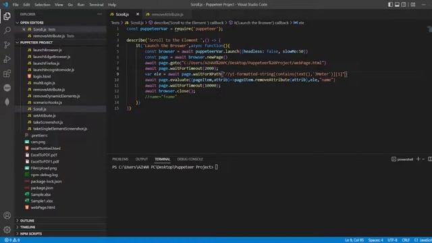Close Scroll.js in Open Editors list
Screen dimensions: 432x243
click(x=24, y=29)
